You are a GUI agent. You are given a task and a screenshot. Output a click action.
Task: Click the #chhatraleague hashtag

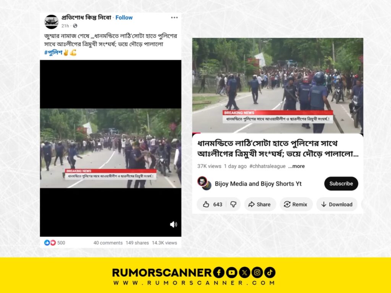267,166
